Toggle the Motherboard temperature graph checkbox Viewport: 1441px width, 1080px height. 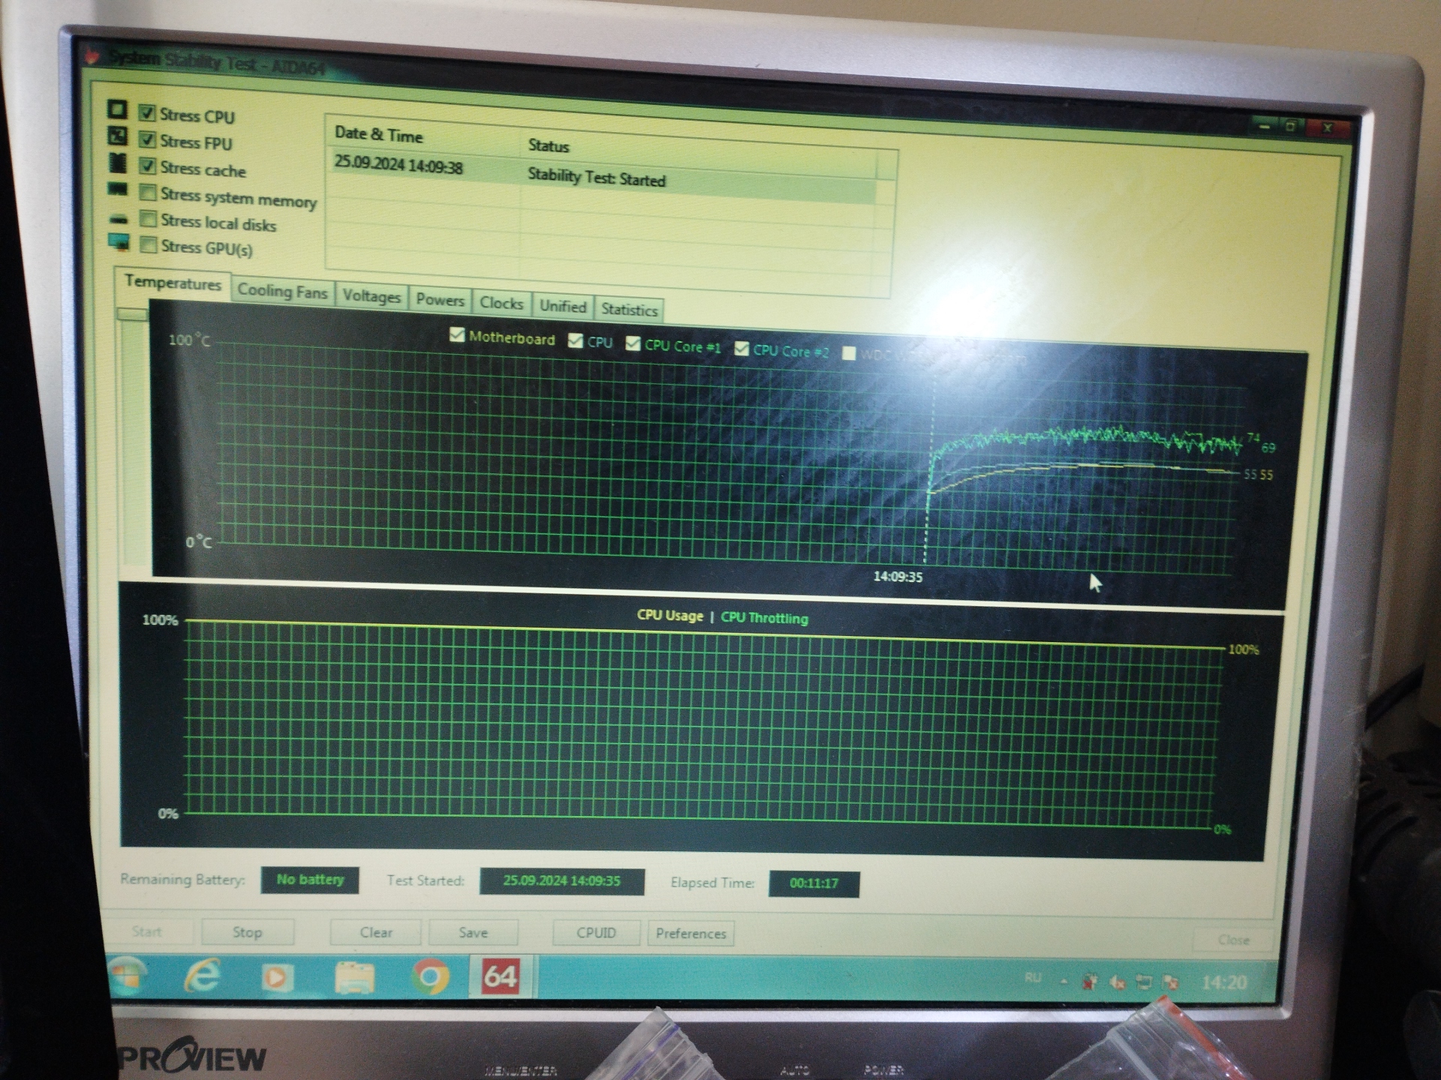pyautogui.click(x=457, y=334)
